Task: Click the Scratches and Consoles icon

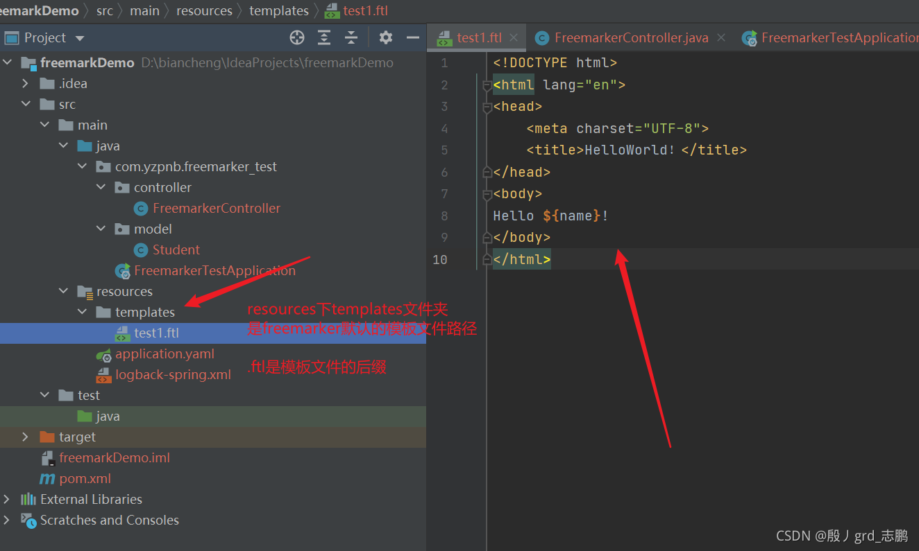Action: (28, 520)
